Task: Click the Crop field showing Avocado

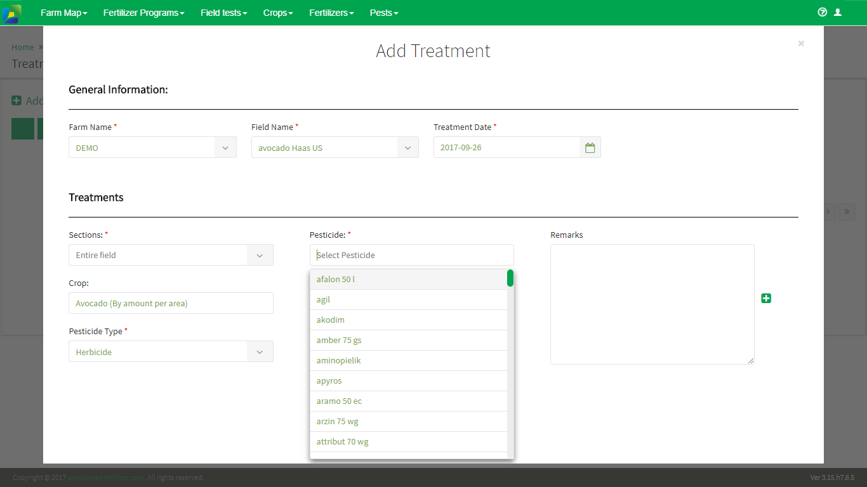Action: click(x=171, y=303)
